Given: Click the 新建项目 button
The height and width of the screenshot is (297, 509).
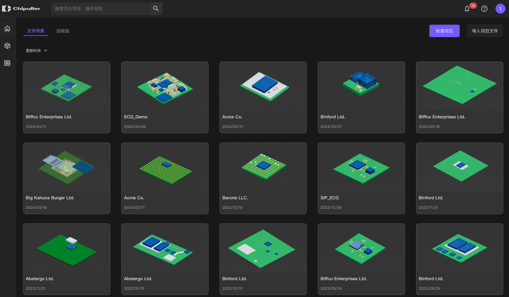Looking at the screenshot, I should click(444, 31).
